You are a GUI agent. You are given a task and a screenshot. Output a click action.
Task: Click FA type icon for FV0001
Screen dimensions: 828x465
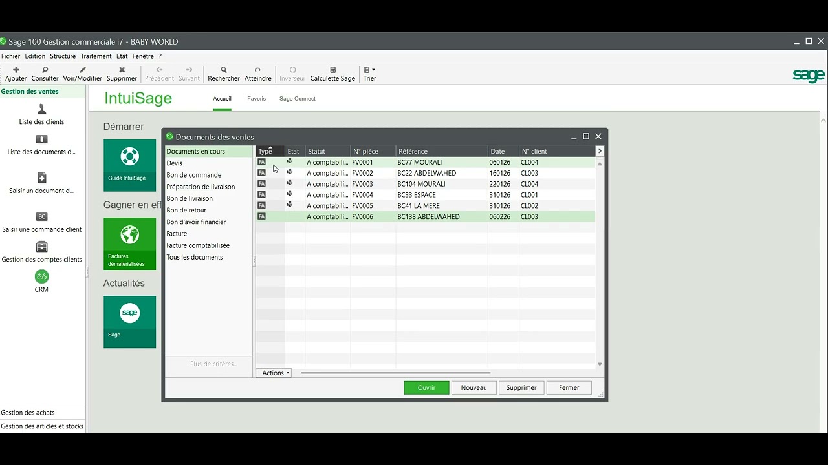point(261,162)
